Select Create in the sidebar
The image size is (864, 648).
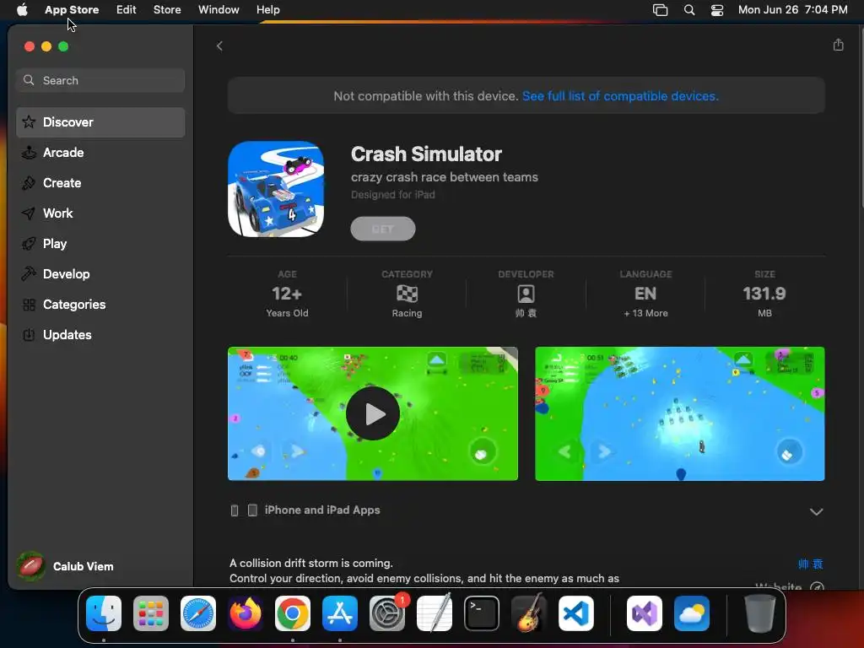100,183
